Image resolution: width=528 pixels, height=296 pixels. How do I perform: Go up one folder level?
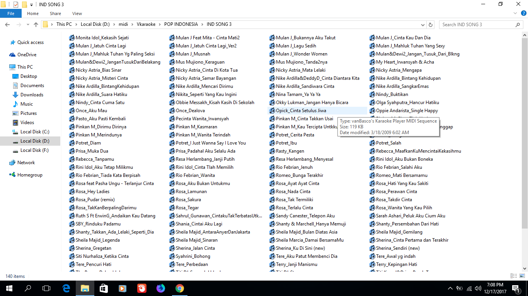(36, 24)
